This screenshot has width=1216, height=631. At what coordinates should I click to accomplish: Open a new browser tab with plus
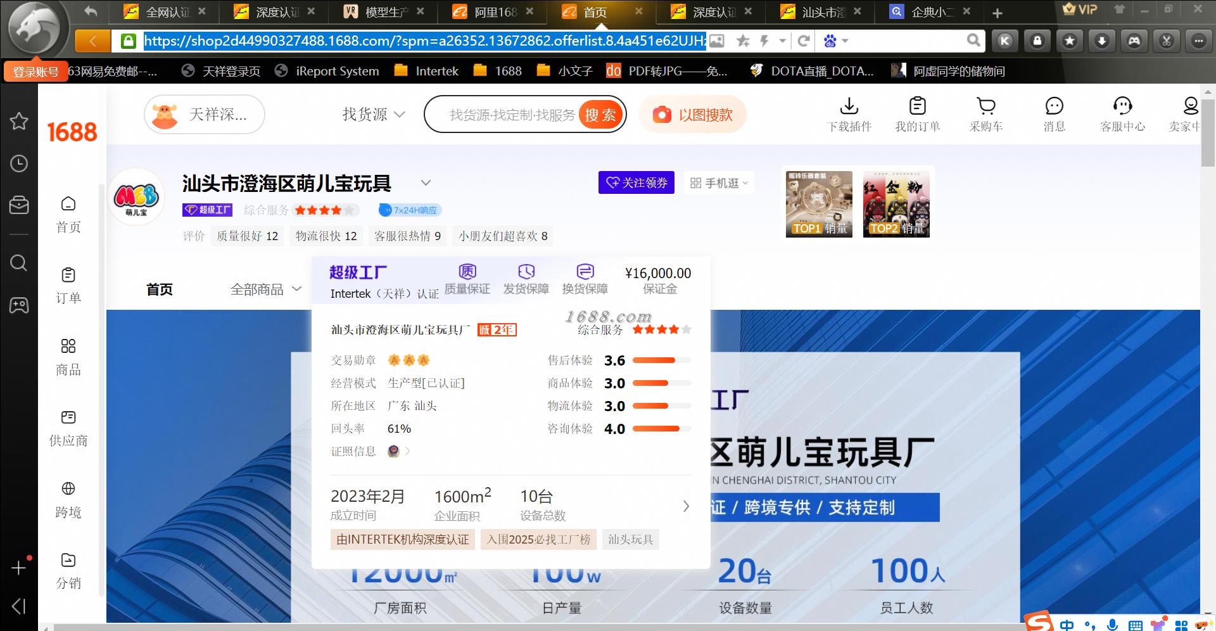click(x=997, y=13)
